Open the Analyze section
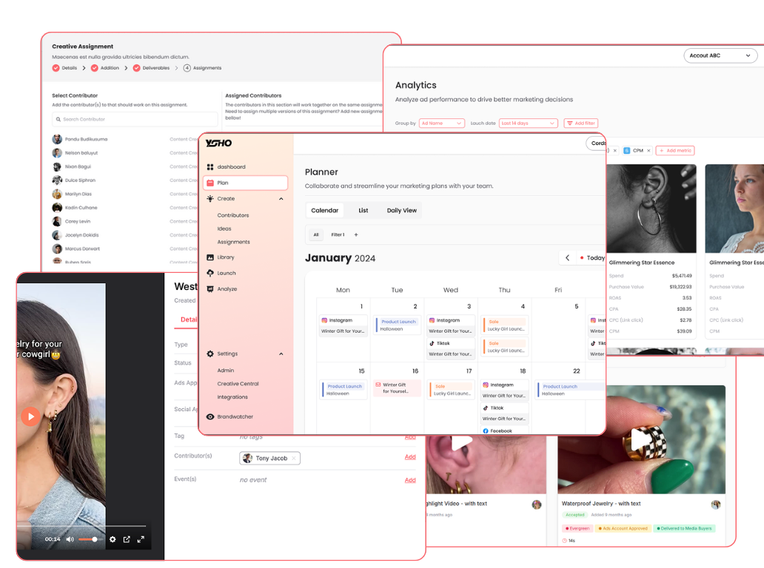Screen dimensions: 764x568 (x=226, y=288)
